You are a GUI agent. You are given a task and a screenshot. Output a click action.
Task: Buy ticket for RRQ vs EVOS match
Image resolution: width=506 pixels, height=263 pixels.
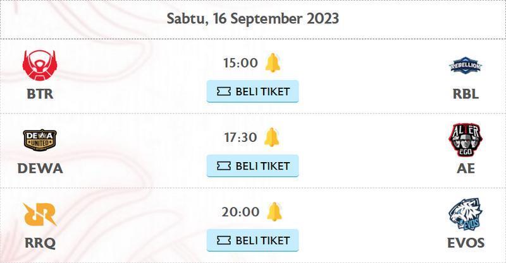[252, 240]
